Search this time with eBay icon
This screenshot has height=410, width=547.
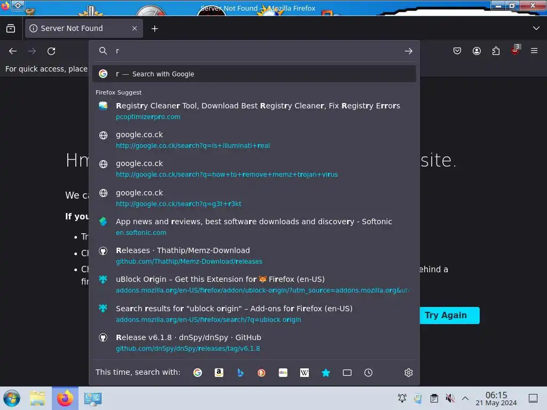pos(283,373)
